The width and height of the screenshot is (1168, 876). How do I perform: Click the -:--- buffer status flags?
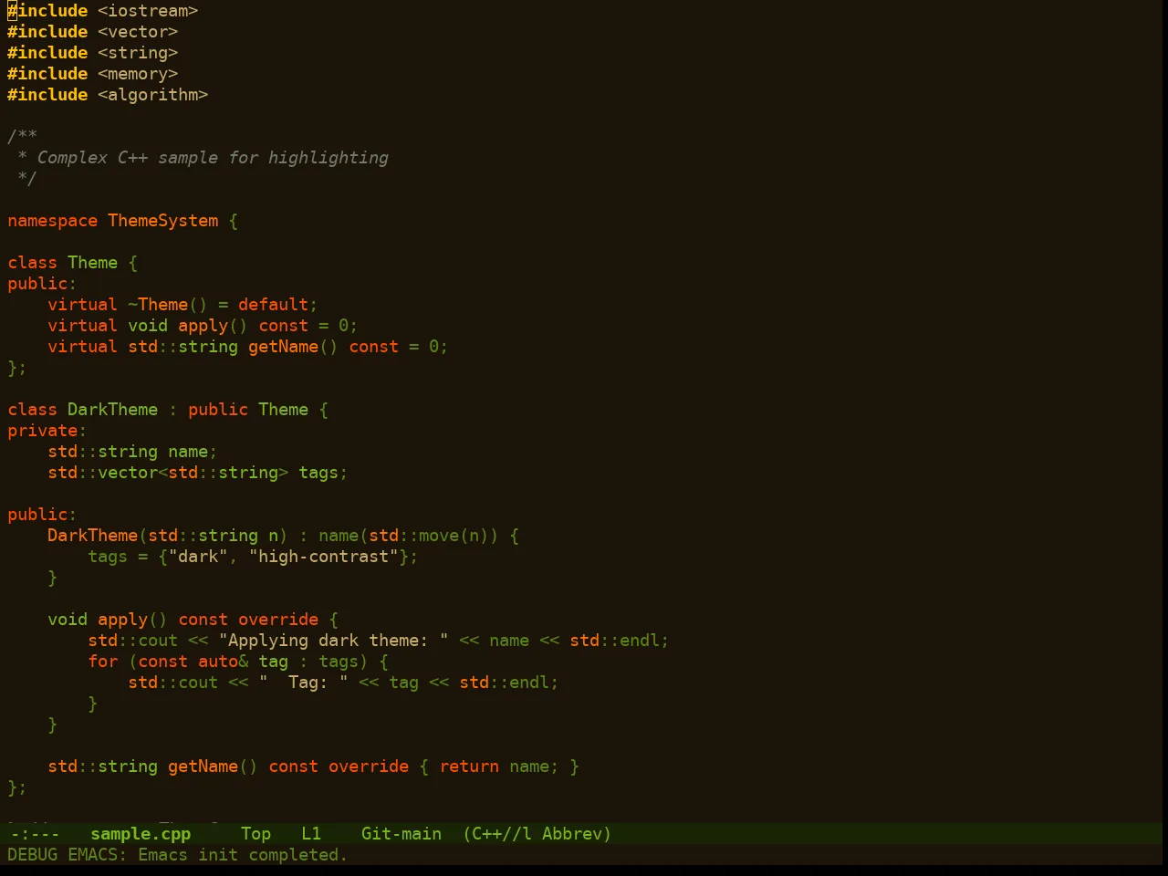tap(35, 834)
